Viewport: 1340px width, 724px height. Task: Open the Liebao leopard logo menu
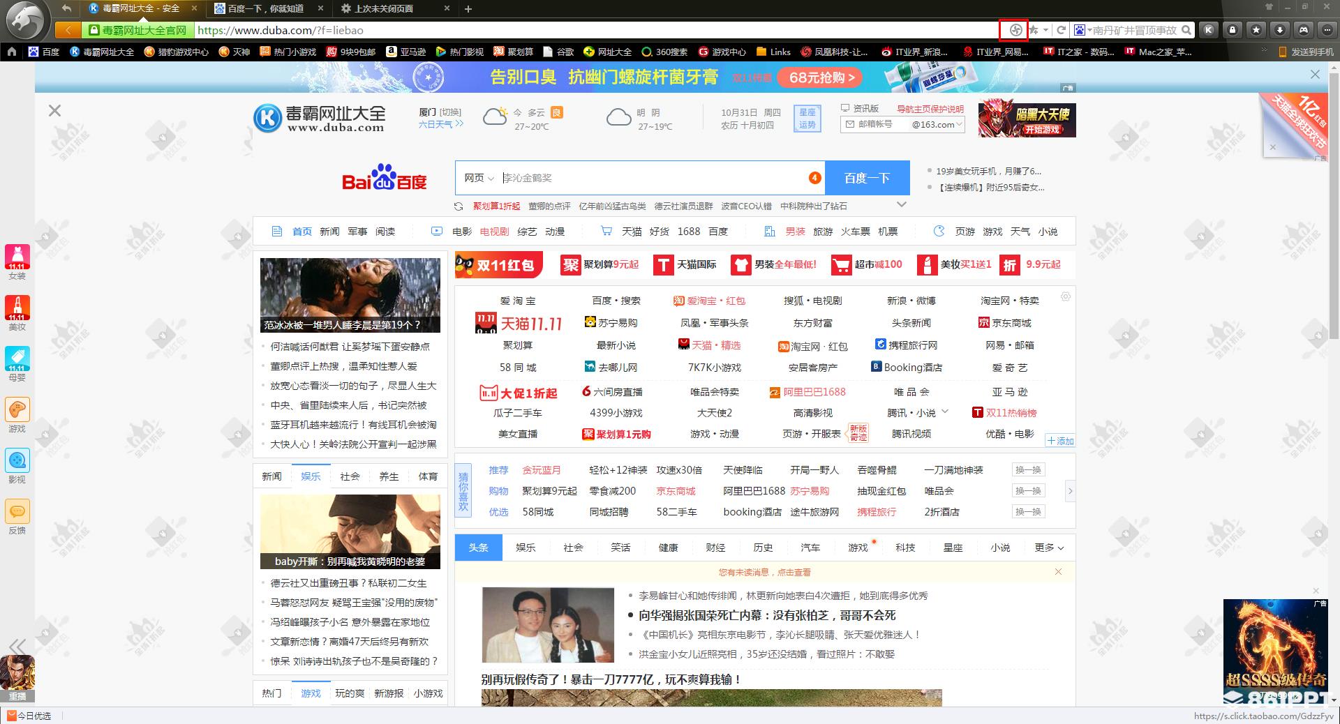pyautogui.click(x=27, y=21)
